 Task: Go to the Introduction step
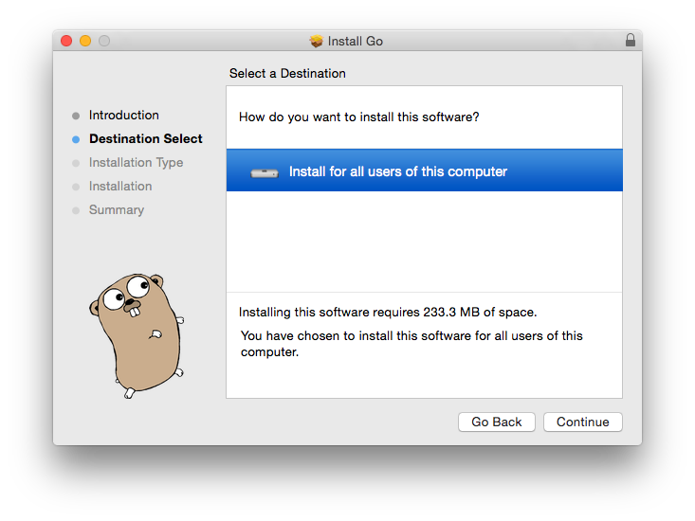pyautogui.click(x=123, y=115)
